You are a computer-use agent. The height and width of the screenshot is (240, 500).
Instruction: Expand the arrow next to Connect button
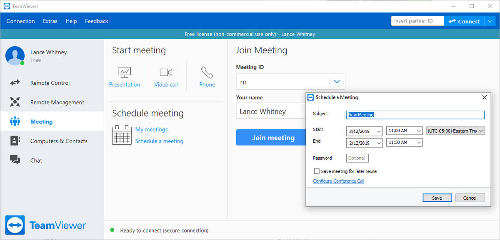point(490,21)
